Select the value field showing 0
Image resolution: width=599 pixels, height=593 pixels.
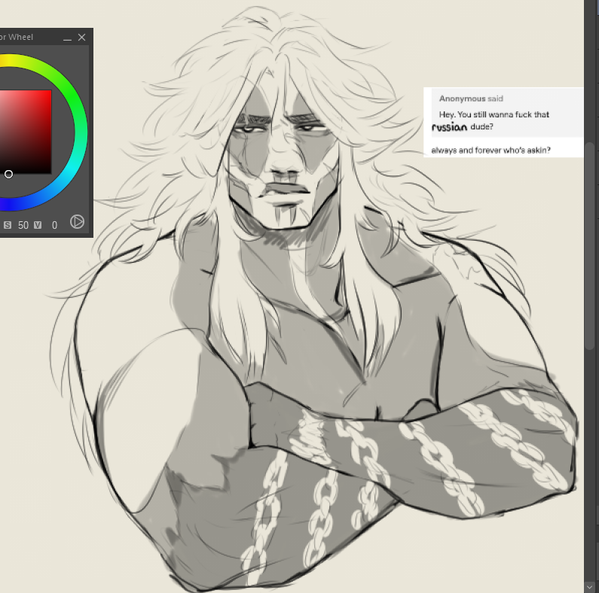click(x=55, y=225)
